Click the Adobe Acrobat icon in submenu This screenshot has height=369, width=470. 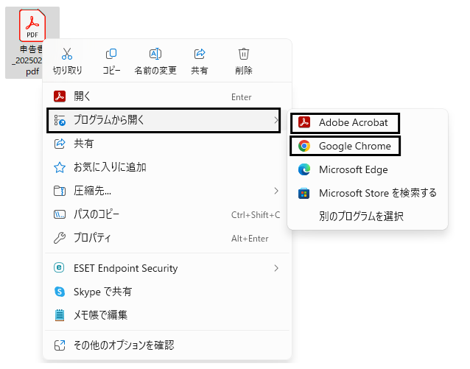pyautogui.click(x=304, y=122)
